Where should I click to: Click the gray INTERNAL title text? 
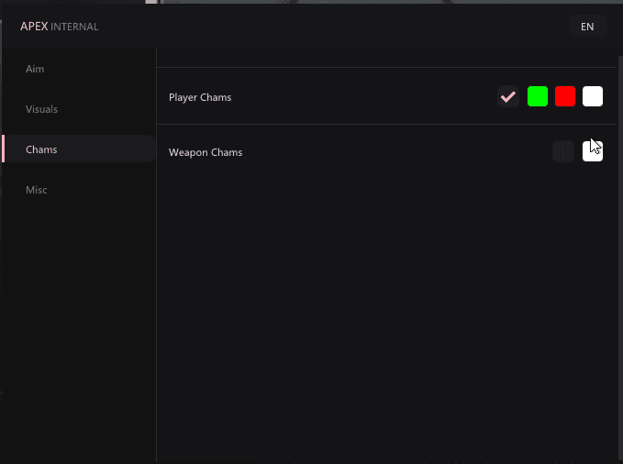pos(74,27)
